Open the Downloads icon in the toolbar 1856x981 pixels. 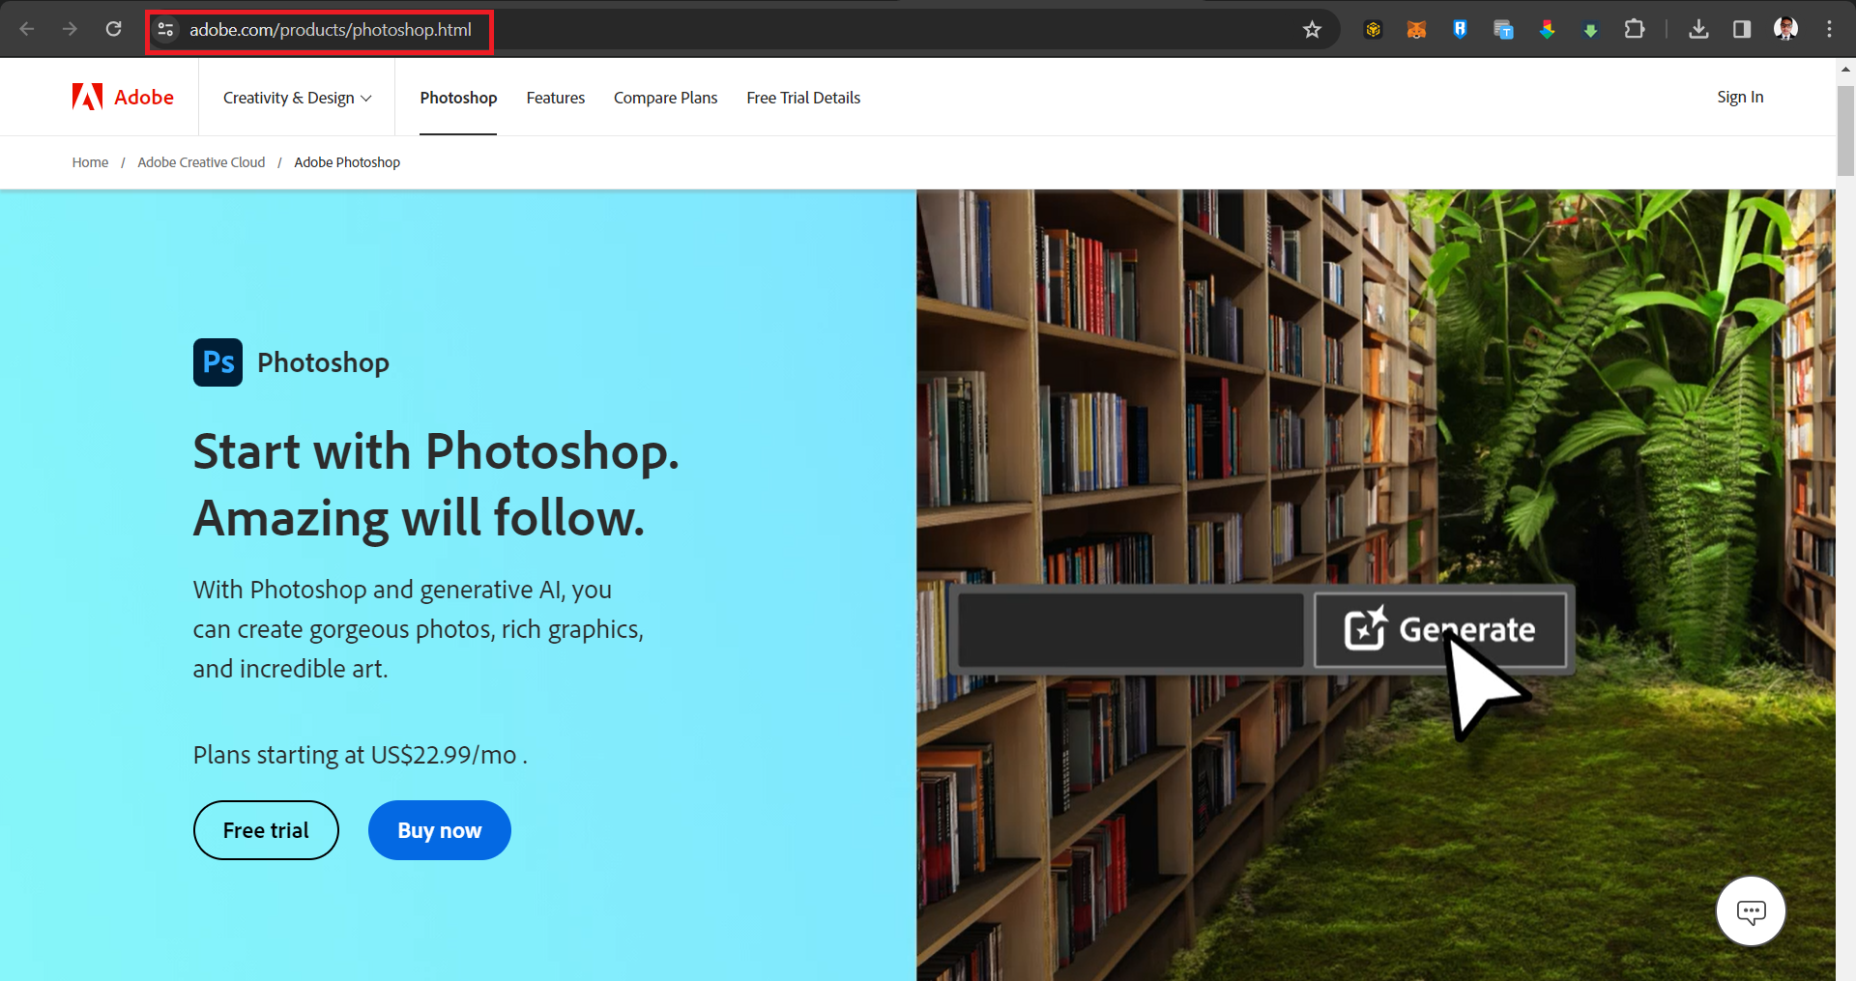1699,29
